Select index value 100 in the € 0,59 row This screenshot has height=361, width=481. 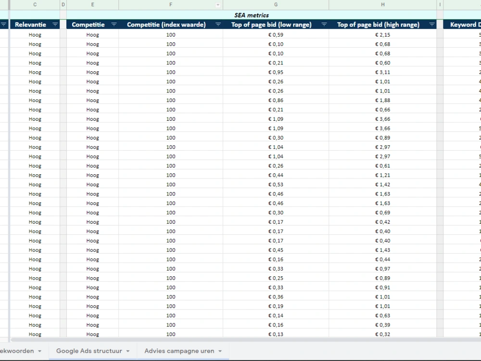point(171,35)
